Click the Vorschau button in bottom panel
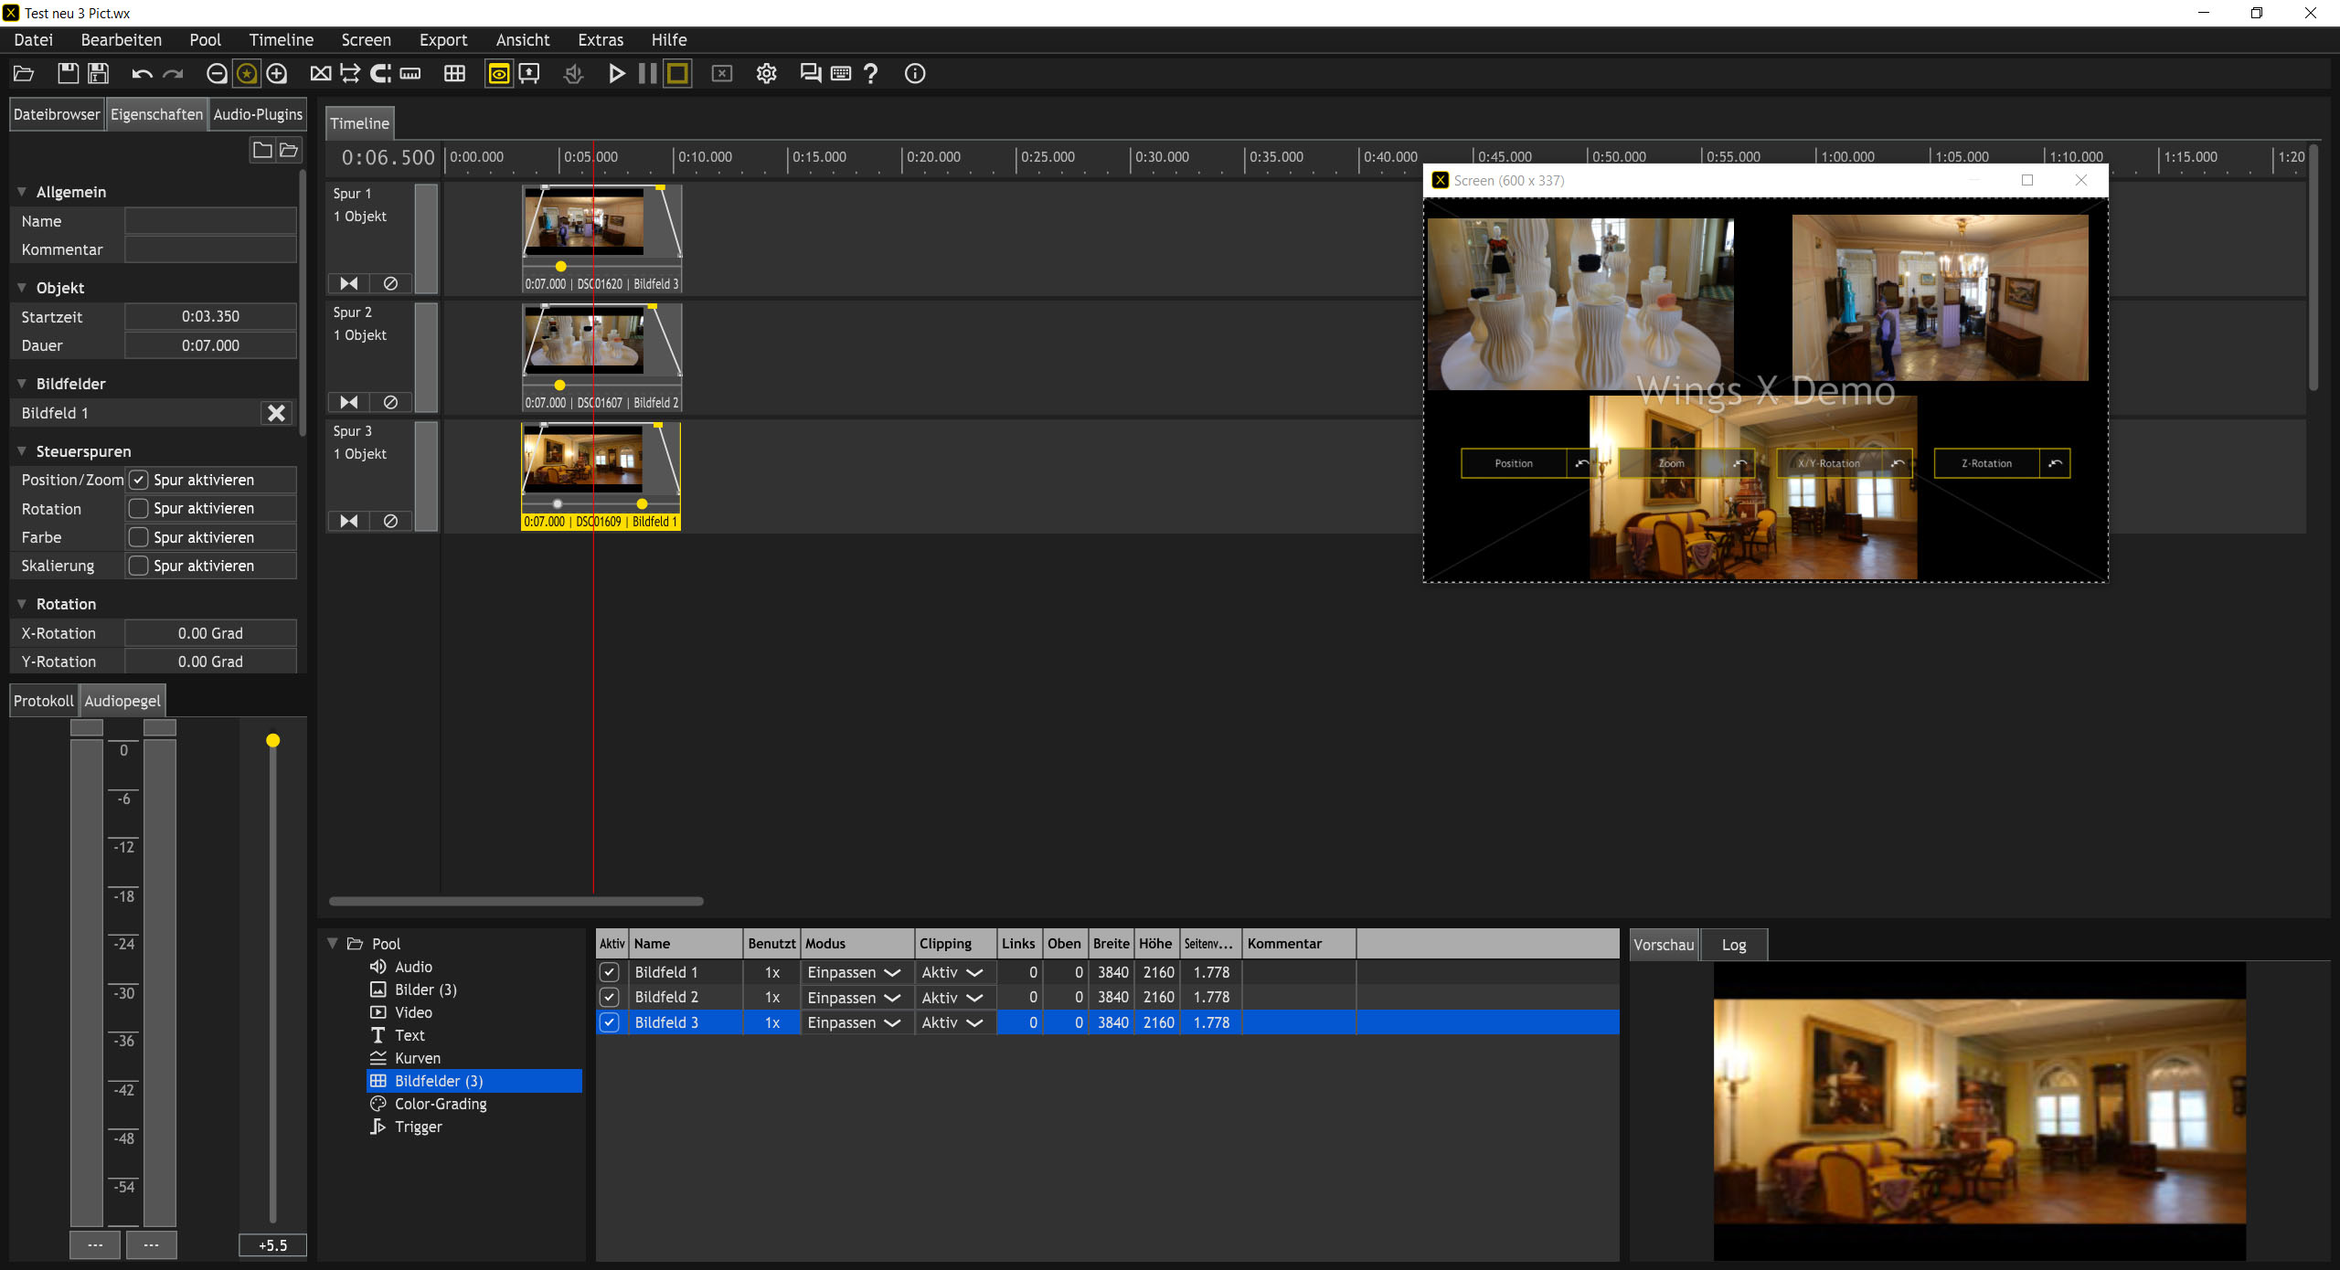Screen dimensions: 2340x1270 [1663, 943]
